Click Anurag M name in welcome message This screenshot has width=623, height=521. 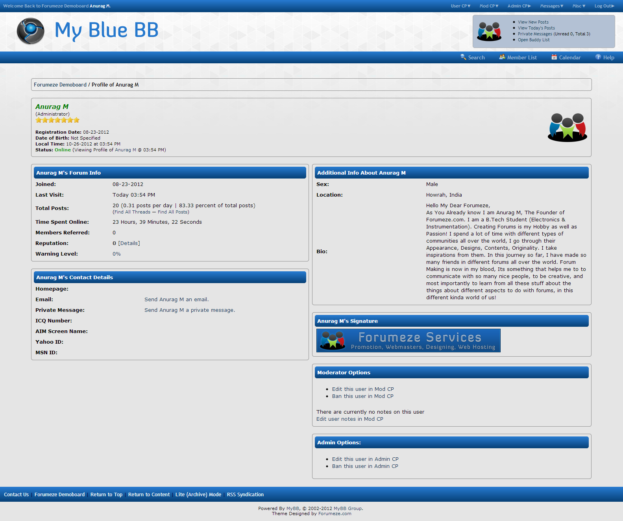(100, 6)
